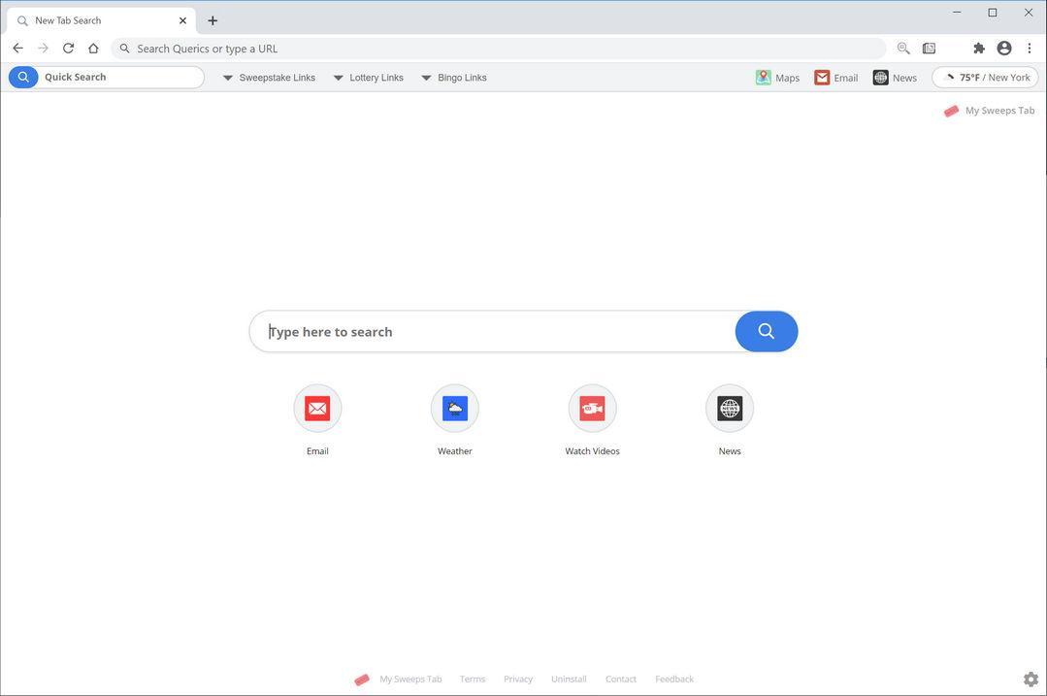
Task: Open the Weather shortcut icon
Action: pyautogui.click(x=455, y=408)
